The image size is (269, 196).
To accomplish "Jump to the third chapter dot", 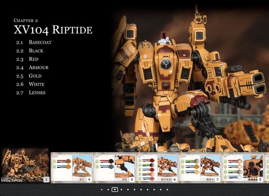I will click(x=121, y=189).
